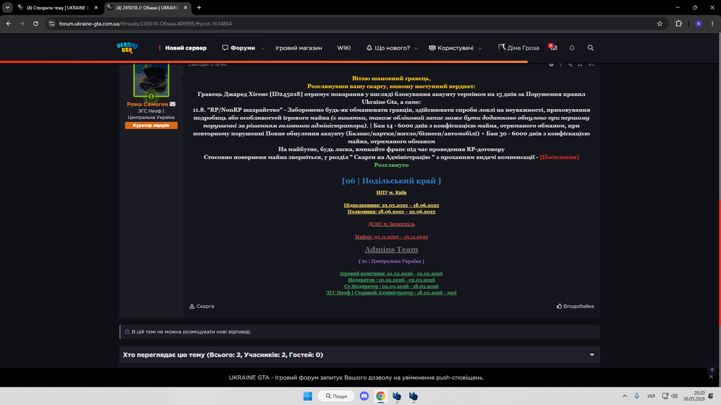The height and width of the screenshot is (405, 721).
Task: Expand the Що нового? dropdown arrow
Action: pyautogui.click(x=416, y=48)
